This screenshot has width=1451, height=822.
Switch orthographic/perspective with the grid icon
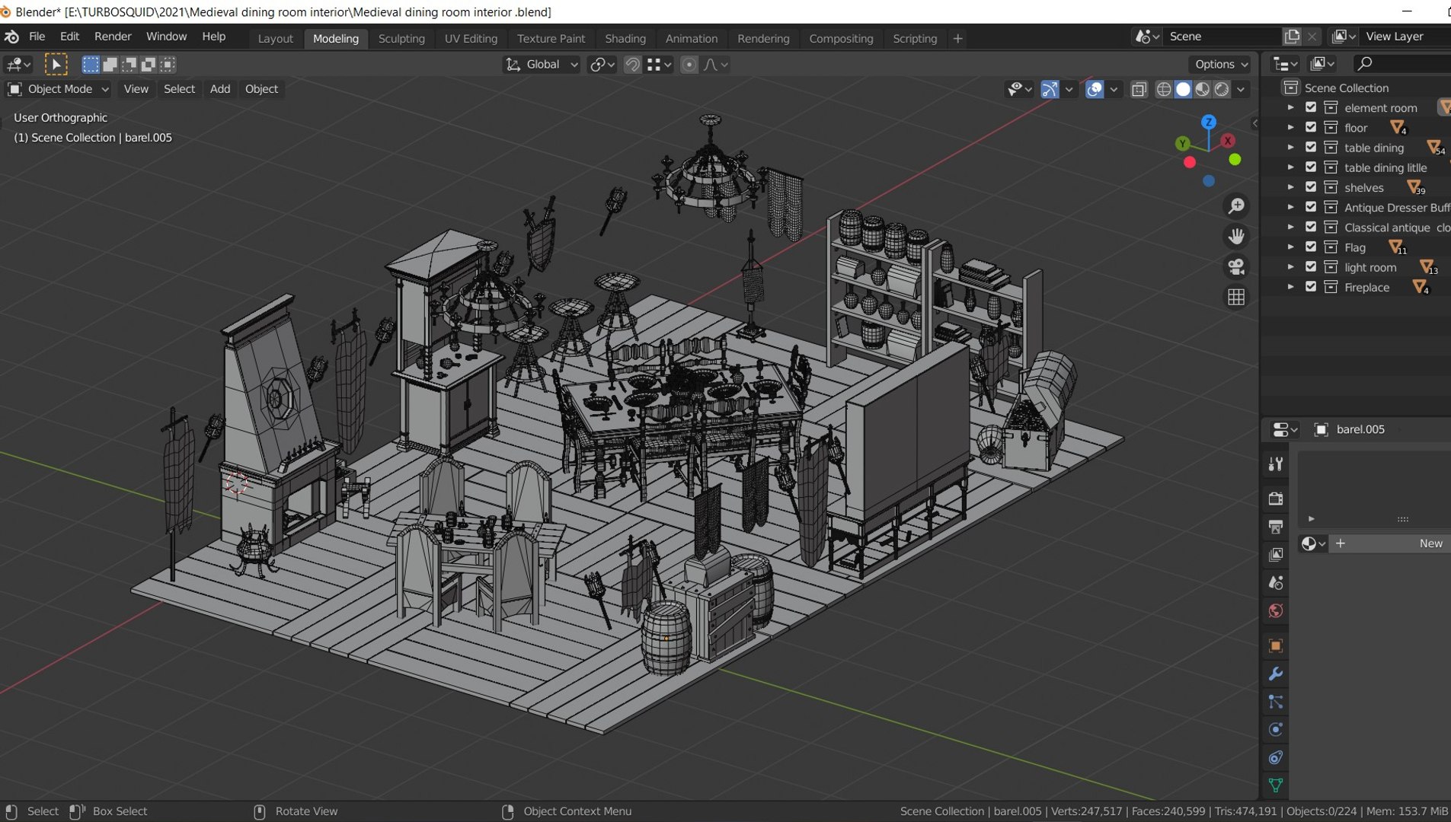(x=1236, y=298)
